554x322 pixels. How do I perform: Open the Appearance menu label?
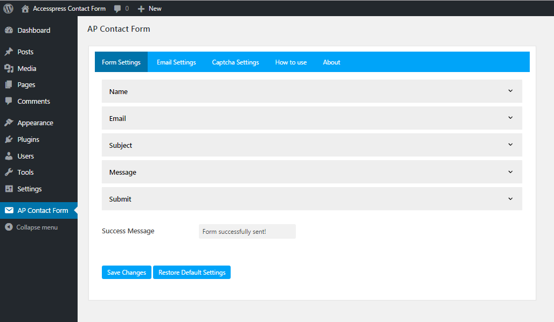[x=36, y=123]
